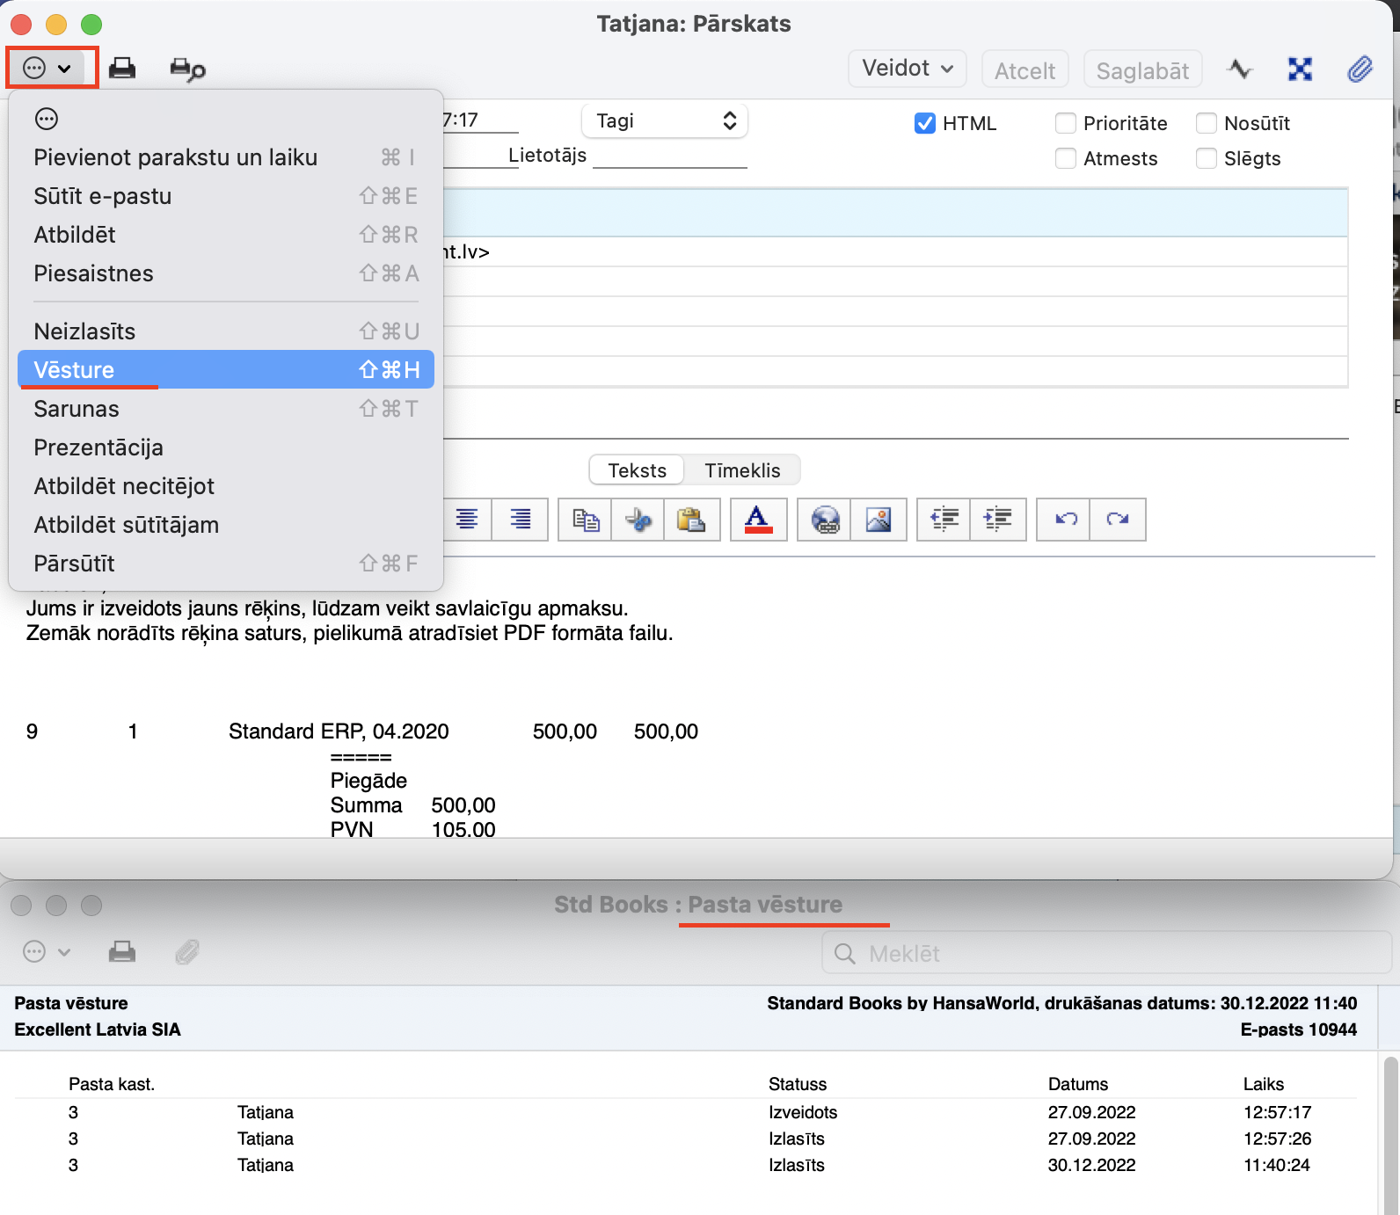Tick the Slēgts checkbox
Viewport: 1400px width, 1215px height.
[1207, 158]
